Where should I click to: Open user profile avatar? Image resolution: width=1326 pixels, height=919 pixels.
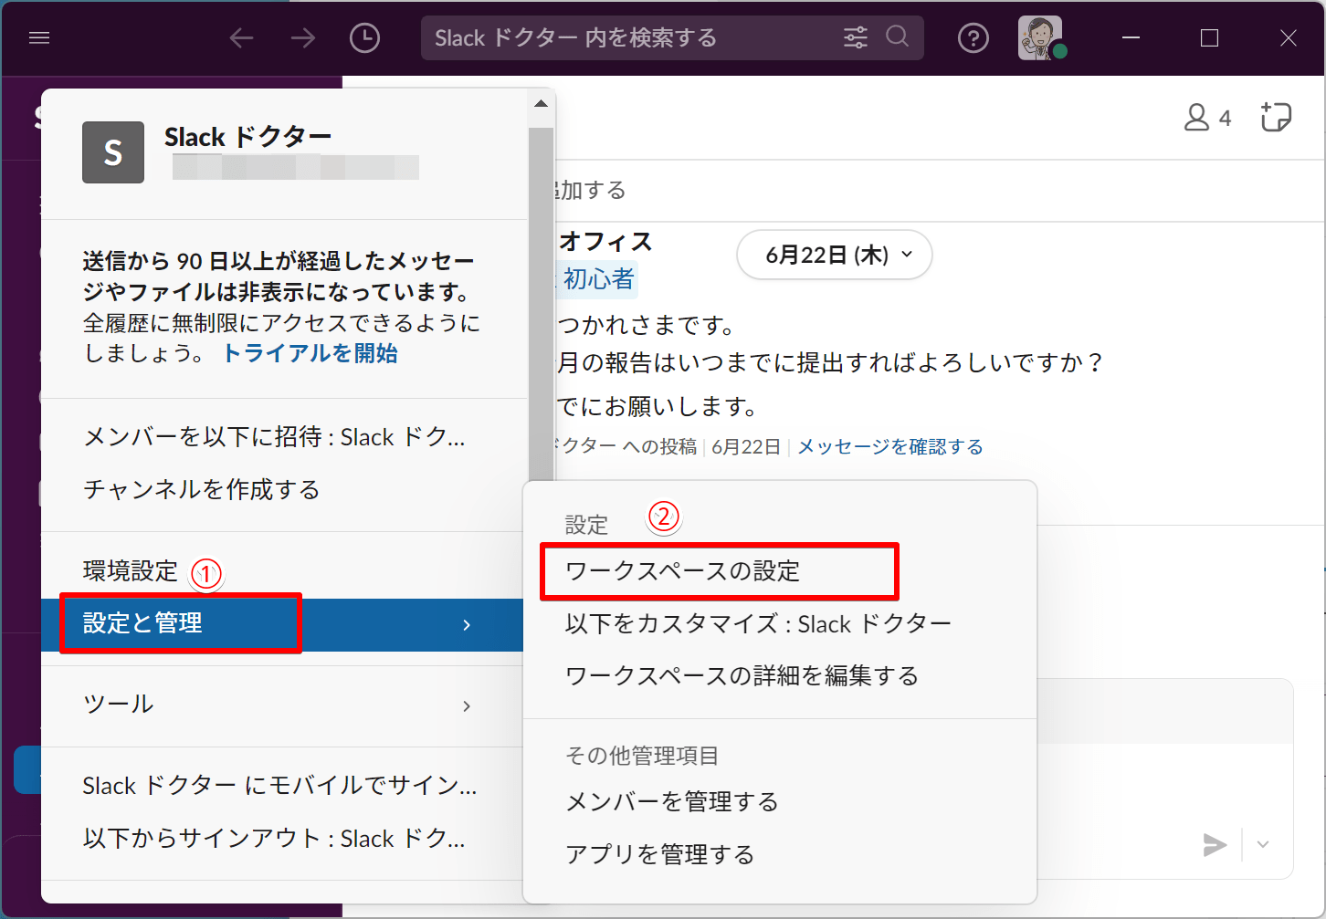click(1041, 38)
